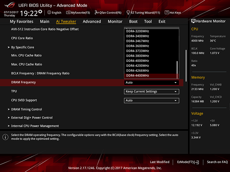Open the Advanced tab
Viewport: 230px width, 172px height.
point(92,21)
